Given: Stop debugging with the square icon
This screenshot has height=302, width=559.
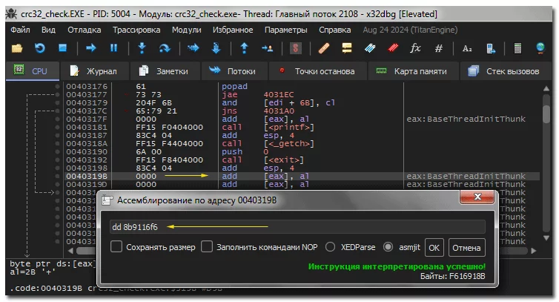Looking at the screenshot, I should click(63, 47).
